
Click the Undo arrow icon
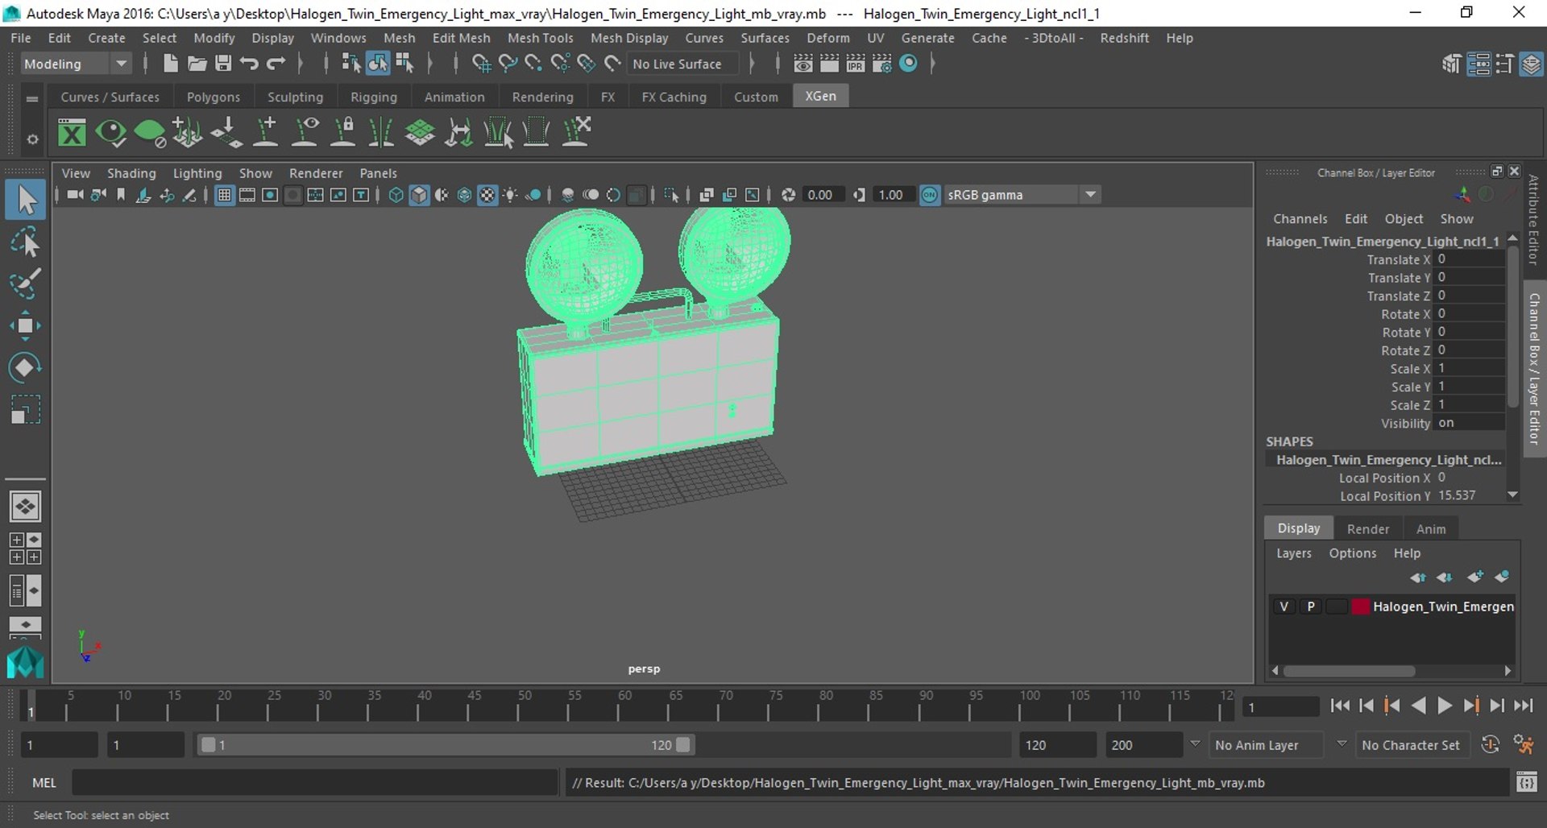249,64
